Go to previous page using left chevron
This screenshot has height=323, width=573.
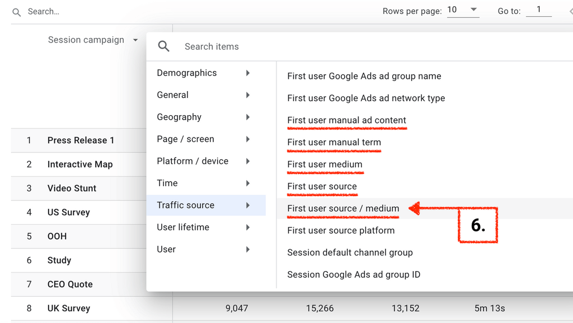[x=565, y=11]
